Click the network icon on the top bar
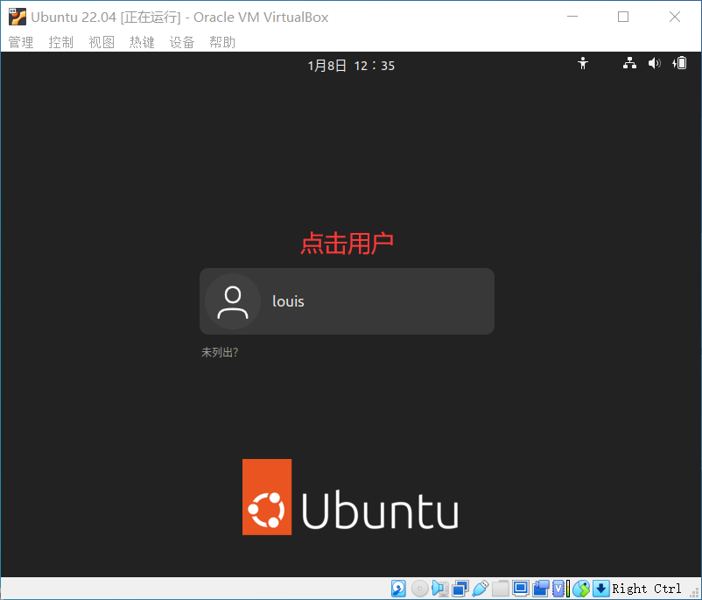 point(629,63)
